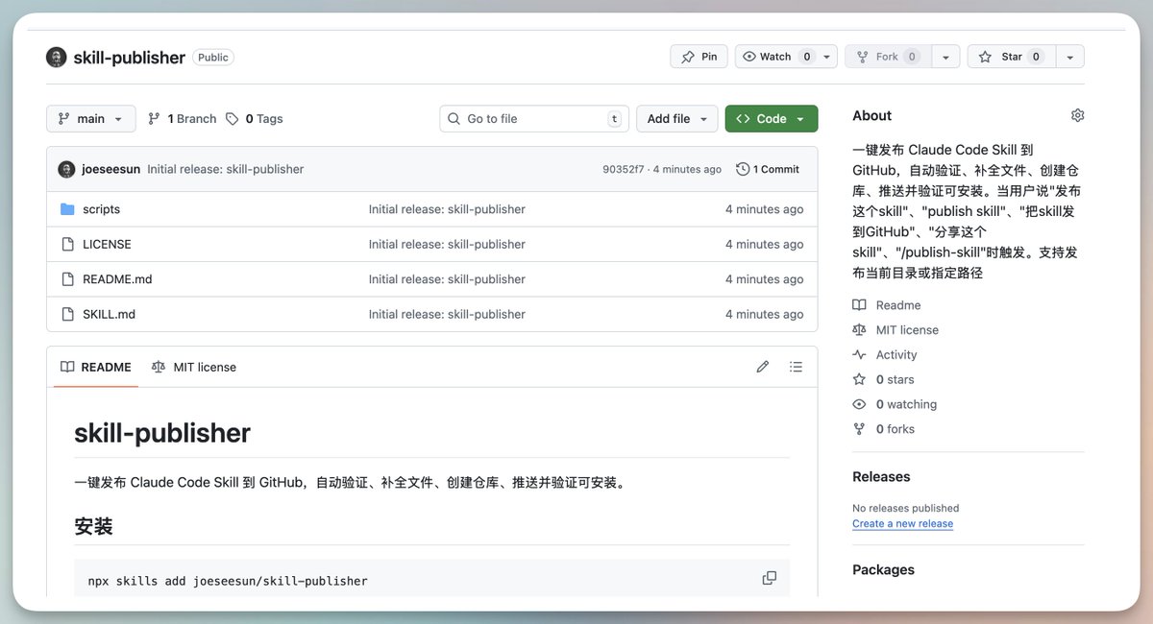Focus the Go to file search field

pos(534,119)
